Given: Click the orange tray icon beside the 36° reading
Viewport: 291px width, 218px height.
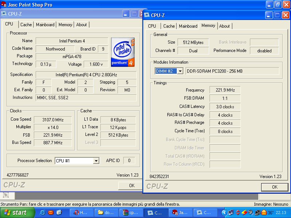Looking at the screenshot, I should [x=263, y=213].
